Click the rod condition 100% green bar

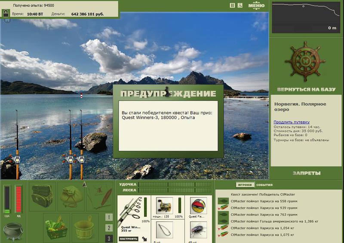pyautogui.click(x=145, y=207)
